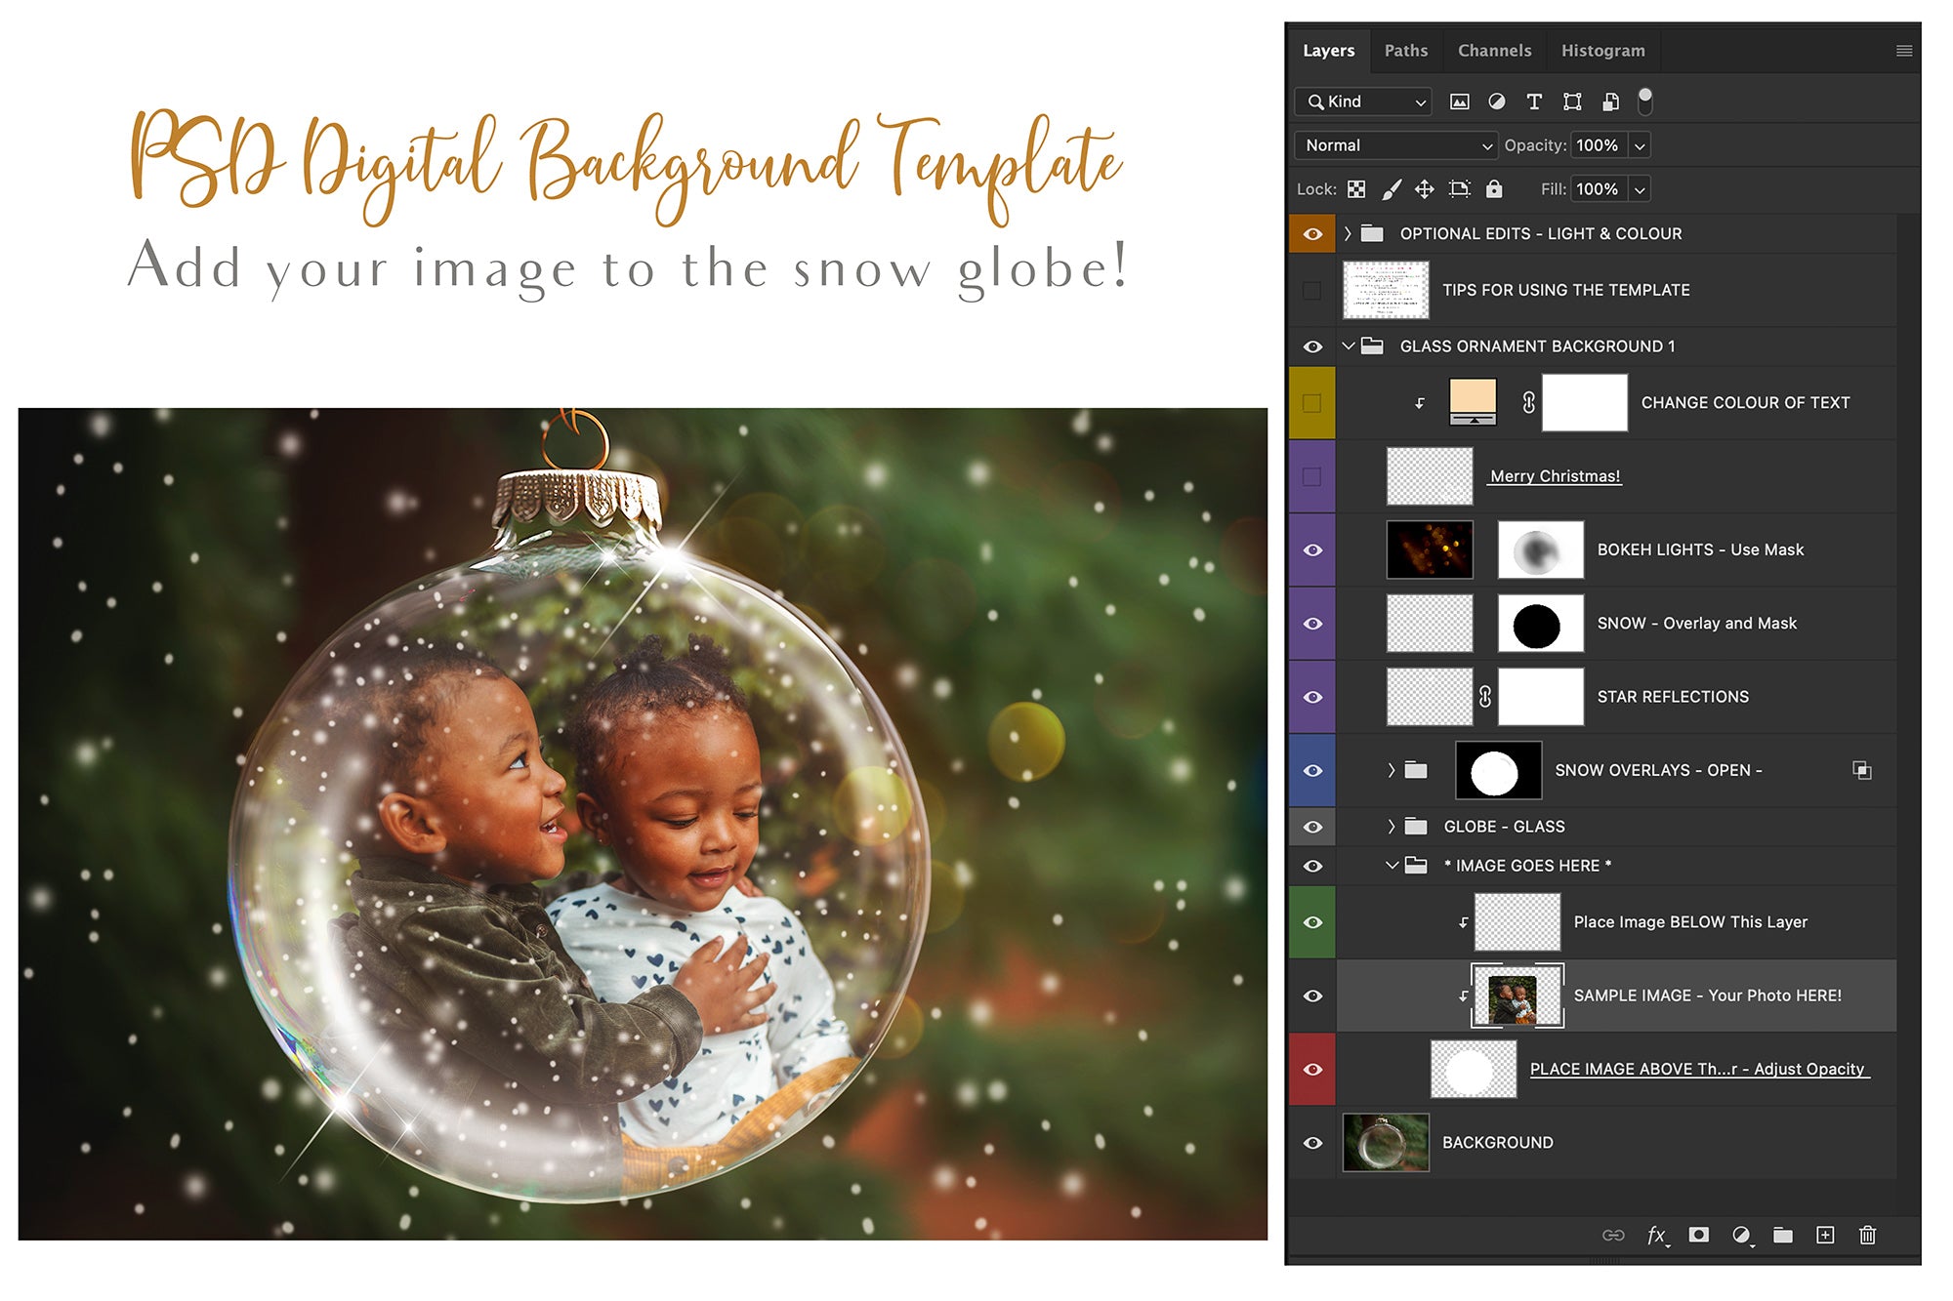Click the create new layer icon
Viewport: 1953px width, 1301px height.
pos(1825,1235)
